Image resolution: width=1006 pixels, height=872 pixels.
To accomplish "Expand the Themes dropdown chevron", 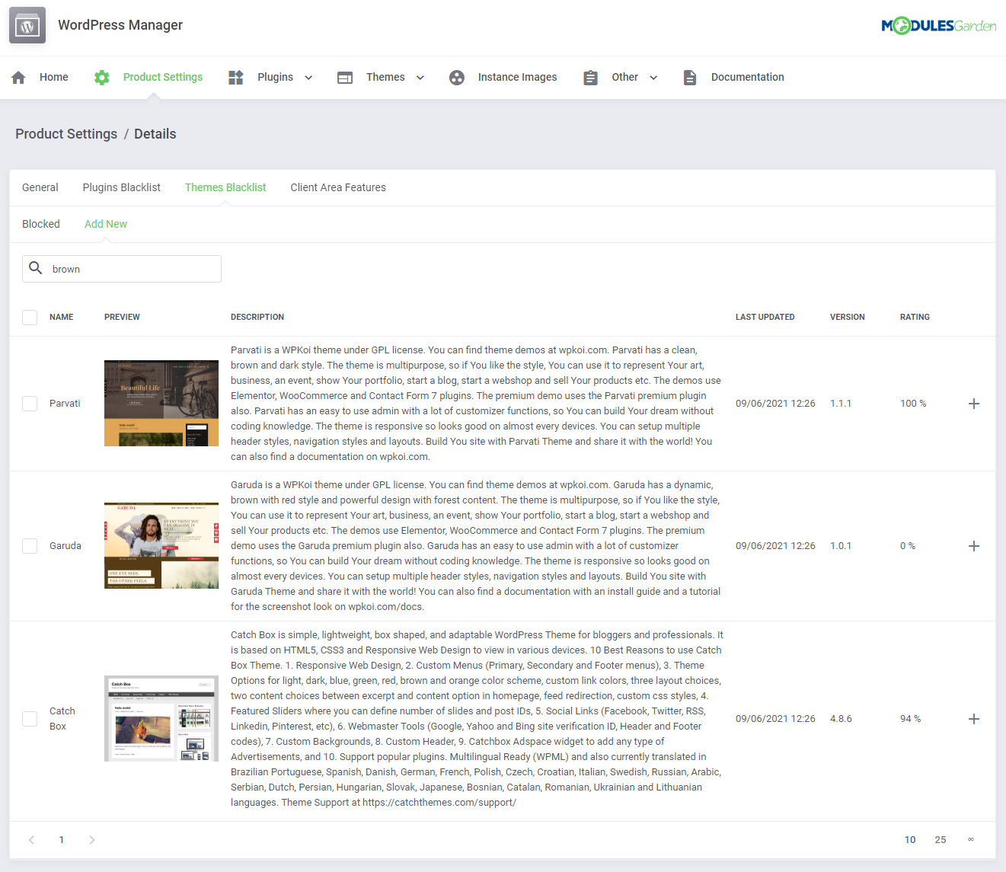I will (x=420, y=78).
